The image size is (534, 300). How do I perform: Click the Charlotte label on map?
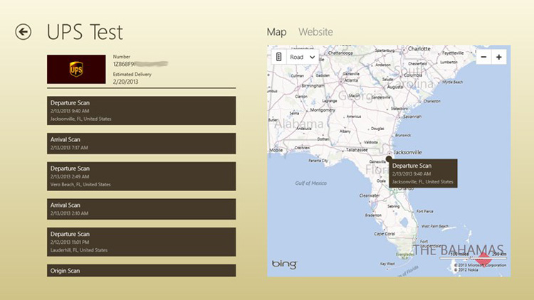419,48
